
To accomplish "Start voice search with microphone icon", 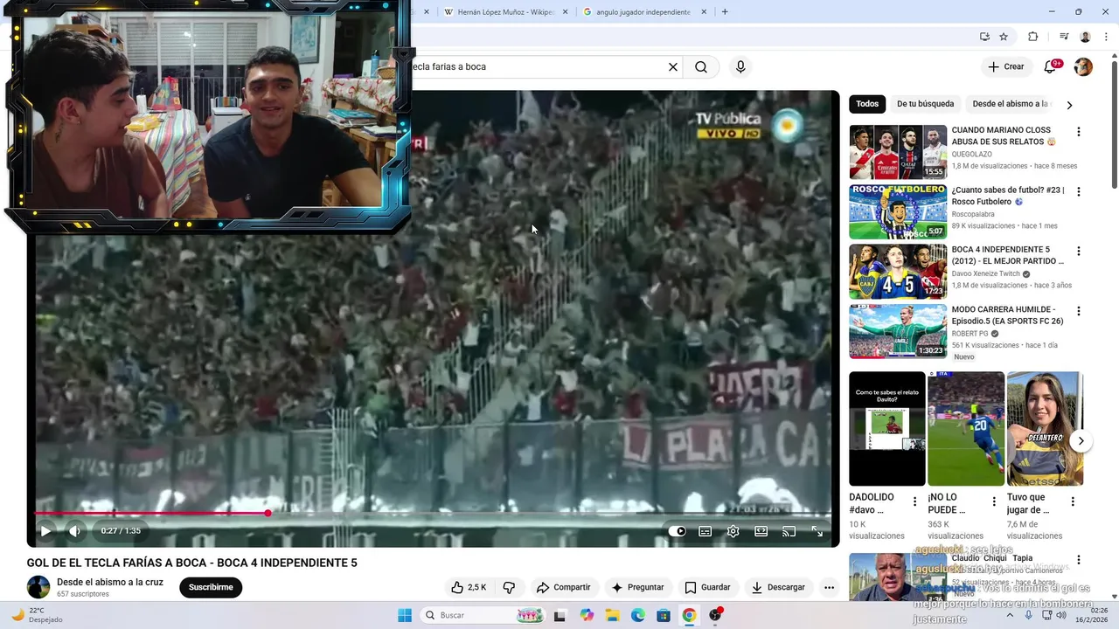I will pos(740,66).
